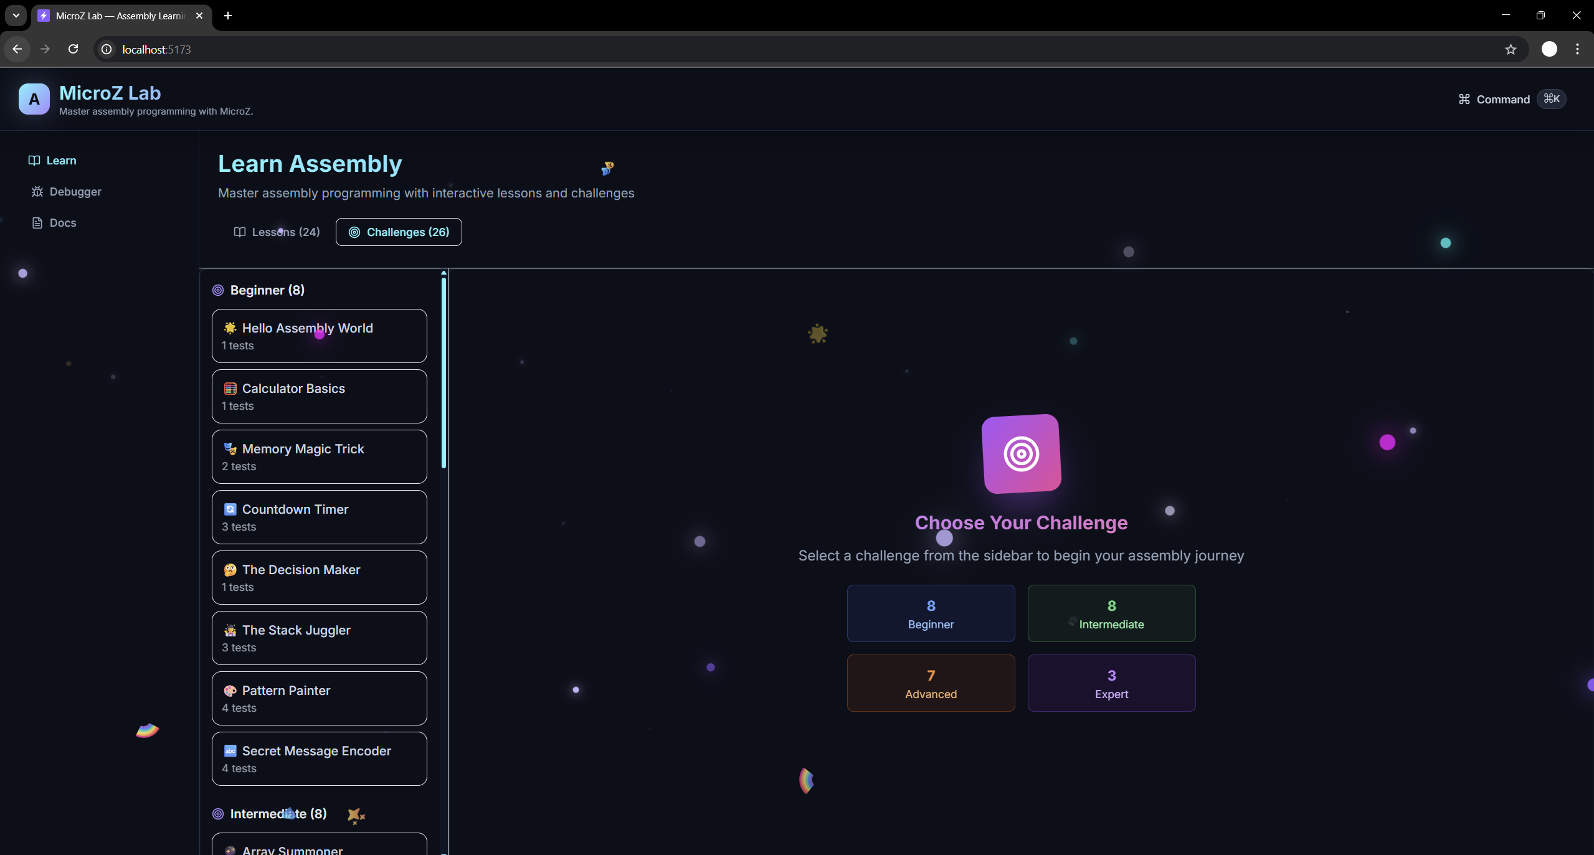The height and width of the screenshot is (855, 1594).
Task: Click the Advanced difficulty card
Action: click(x=931, y=683)
